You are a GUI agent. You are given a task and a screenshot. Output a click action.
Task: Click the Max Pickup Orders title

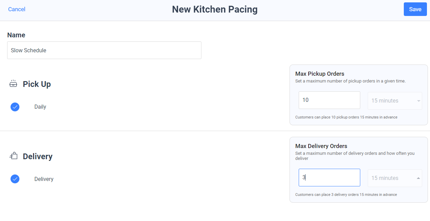pyautogui.click(x=320, y=74)
